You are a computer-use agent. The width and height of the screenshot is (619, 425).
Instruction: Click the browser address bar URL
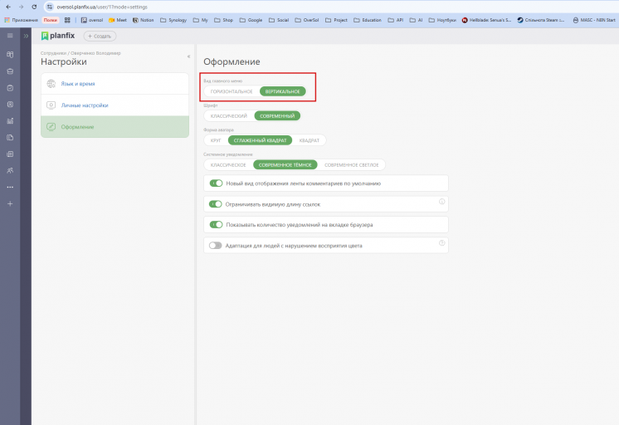[102, 7]
